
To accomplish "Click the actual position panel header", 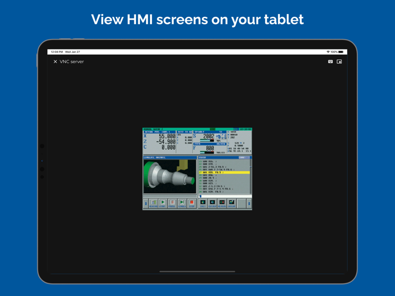I will pyautogui.click(x=160, y=132).
